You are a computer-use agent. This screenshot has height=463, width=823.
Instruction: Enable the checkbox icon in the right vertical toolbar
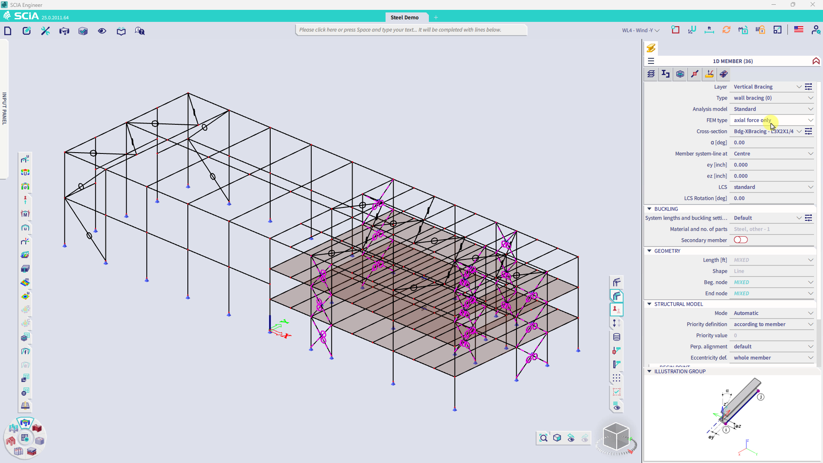pyautogui.click(x=616, y=391)
